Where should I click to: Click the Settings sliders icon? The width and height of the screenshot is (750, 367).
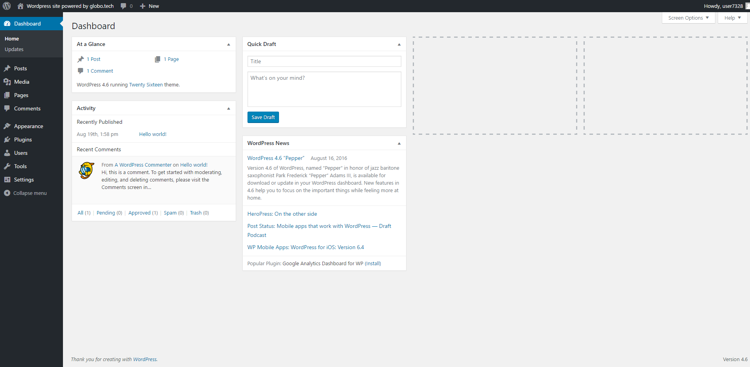click(x=7, y=180)
